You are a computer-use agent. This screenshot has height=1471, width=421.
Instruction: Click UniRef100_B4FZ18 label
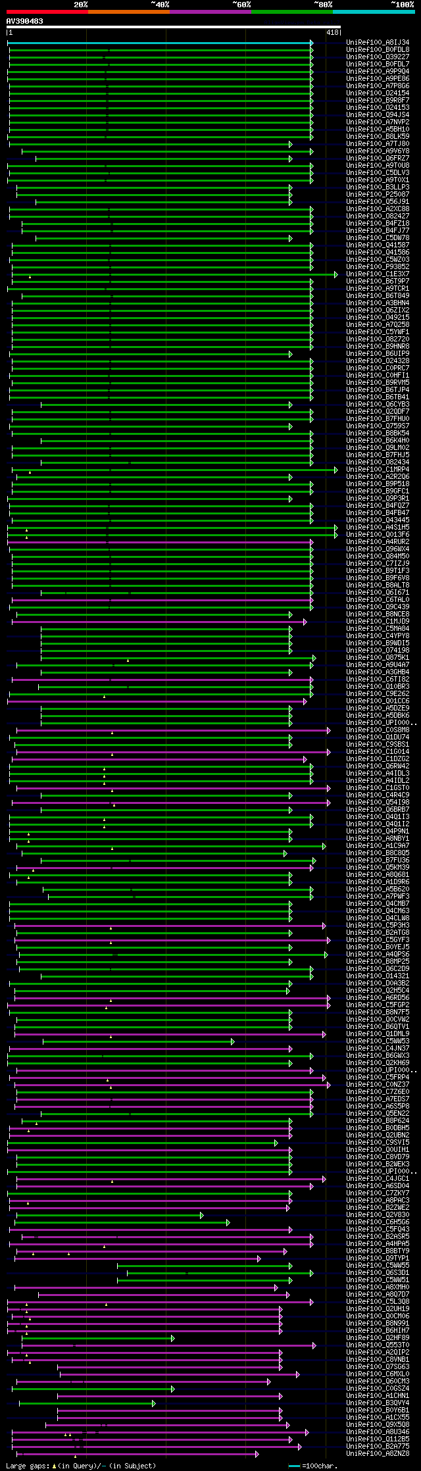coord(378,223)
